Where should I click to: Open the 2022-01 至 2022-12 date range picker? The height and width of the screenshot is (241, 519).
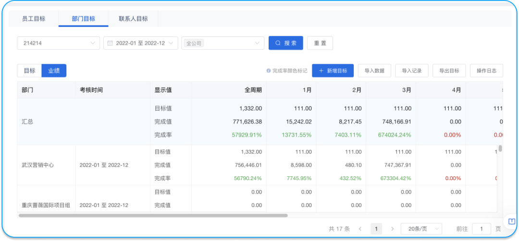pos(141,43)
